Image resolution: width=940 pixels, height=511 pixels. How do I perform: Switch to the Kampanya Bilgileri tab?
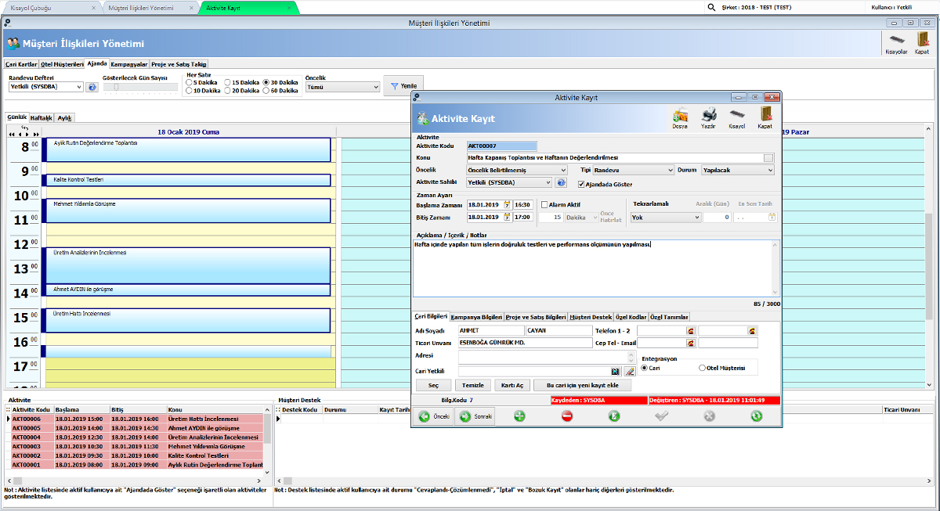point(476,317)
